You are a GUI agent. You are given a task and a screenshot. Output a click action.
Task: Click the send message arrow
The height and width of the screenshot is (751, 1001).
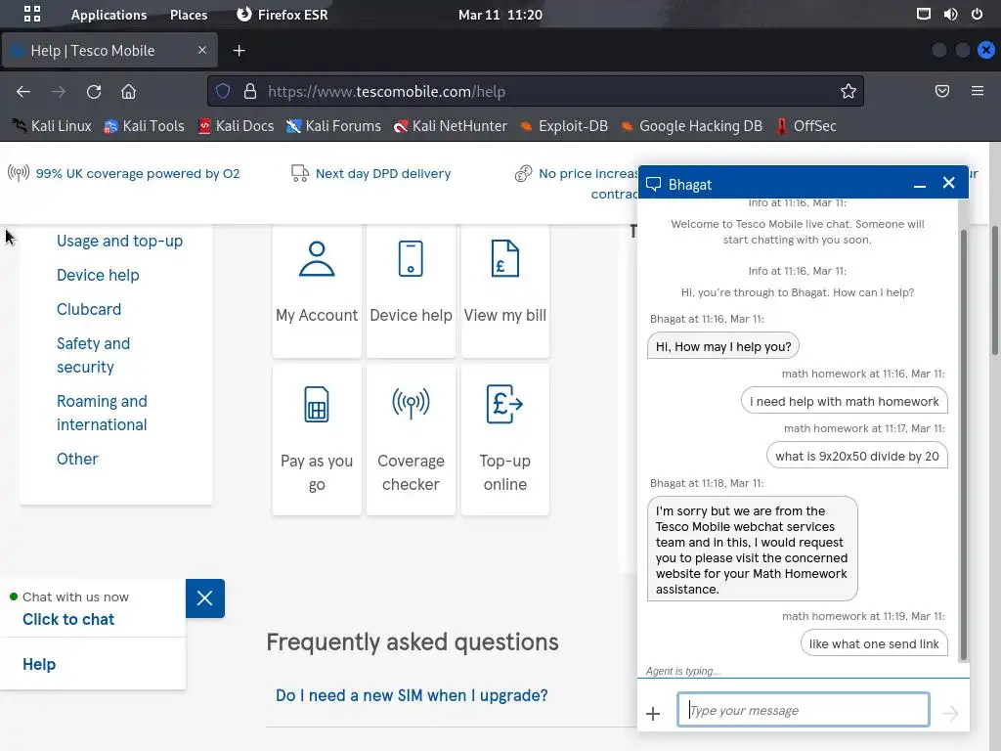coord(950,713)
